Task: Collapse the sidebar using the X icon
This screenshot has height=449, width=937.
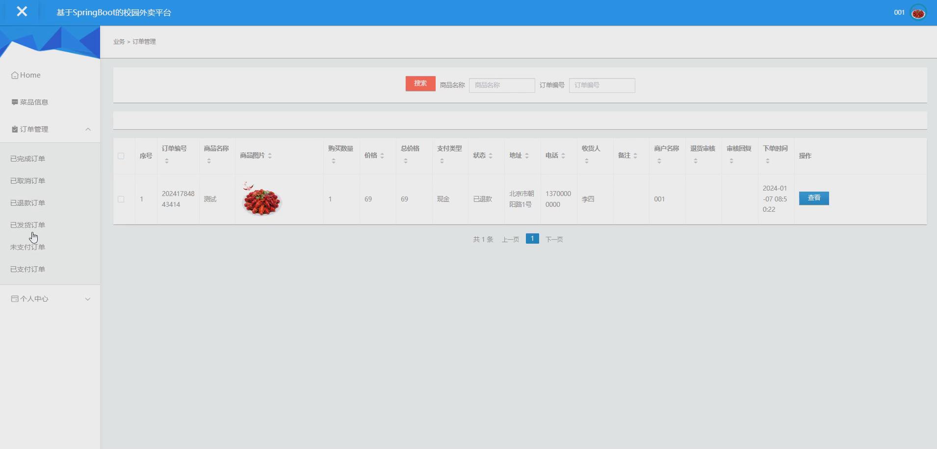Action: [x=22, y=11]
